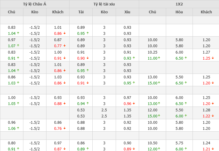The height and width of the screenshot is (151, 219).
Task: Click the 10.50 home odds cell
Action: [x=152, y=143]
